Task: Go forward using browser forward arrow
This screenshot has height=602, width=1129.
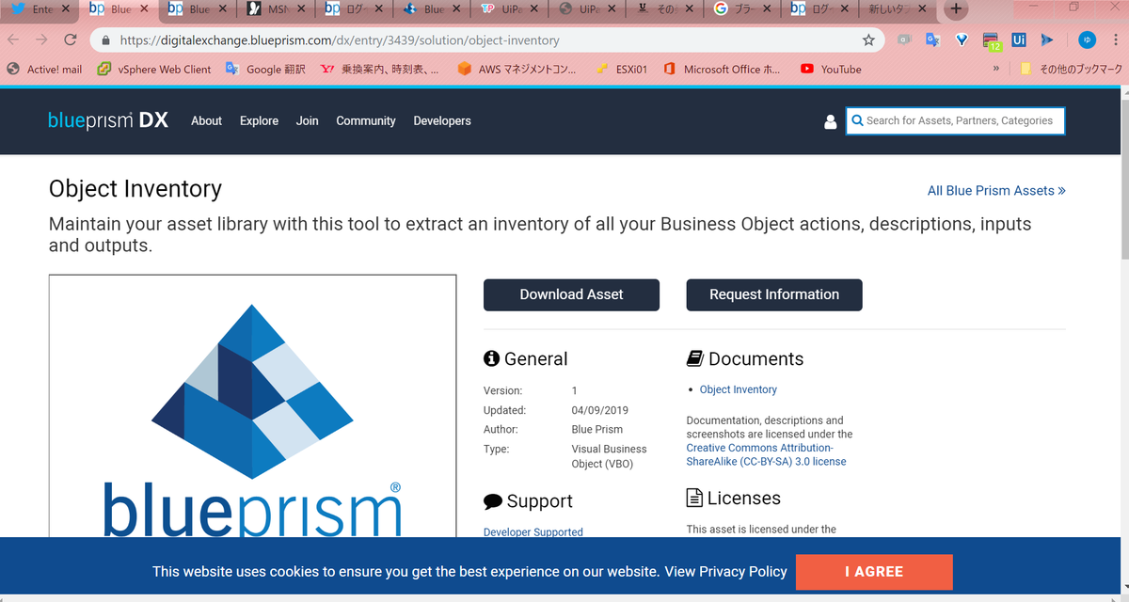Action: pos(40,40)
